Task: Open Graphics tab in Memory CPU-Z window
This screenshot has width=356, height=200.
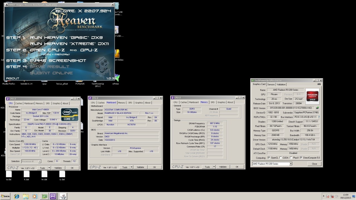Action: tap(221, 102)
